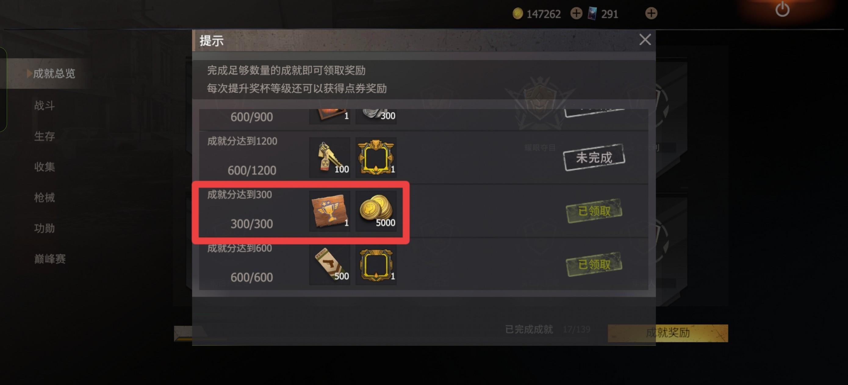Click 已领取 button in the 300 row
The height and width of the screenshot is (385, 848).
[x=594, y=211]
